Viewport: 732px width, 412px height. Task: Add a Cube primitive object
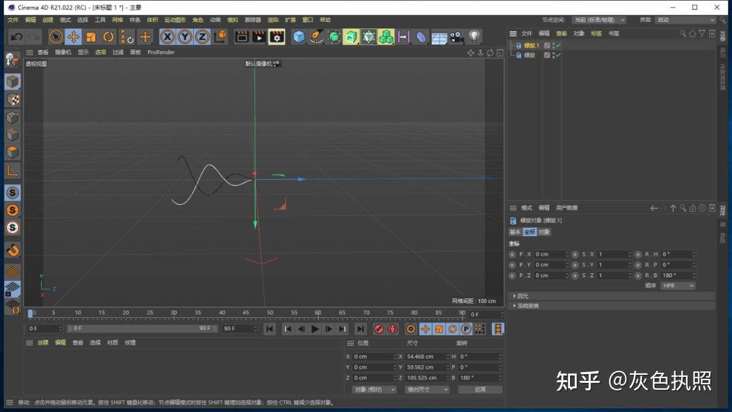[x=299, y=37]
